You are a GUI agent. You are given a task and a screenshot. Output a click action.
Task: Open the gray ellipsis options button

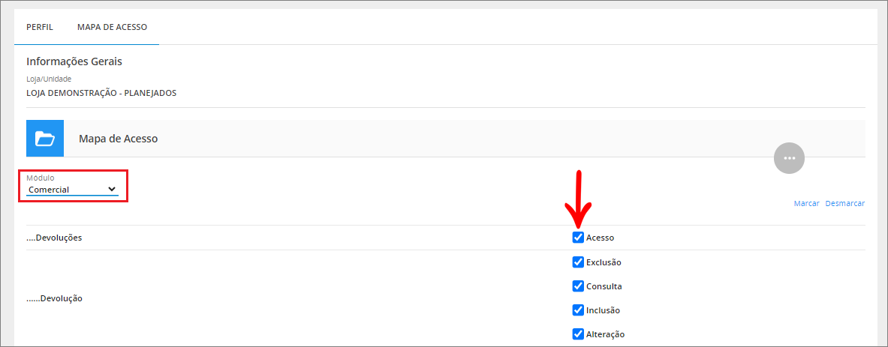pos(789,159)
